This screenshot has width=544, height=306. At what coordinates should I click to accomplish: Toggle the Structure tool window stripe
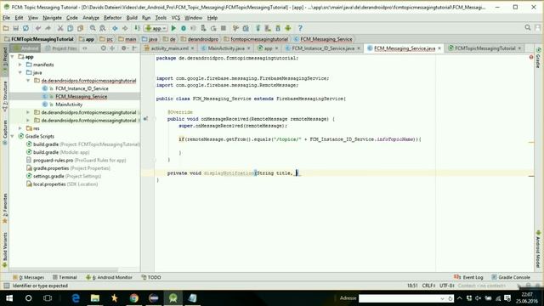[5, 96]
